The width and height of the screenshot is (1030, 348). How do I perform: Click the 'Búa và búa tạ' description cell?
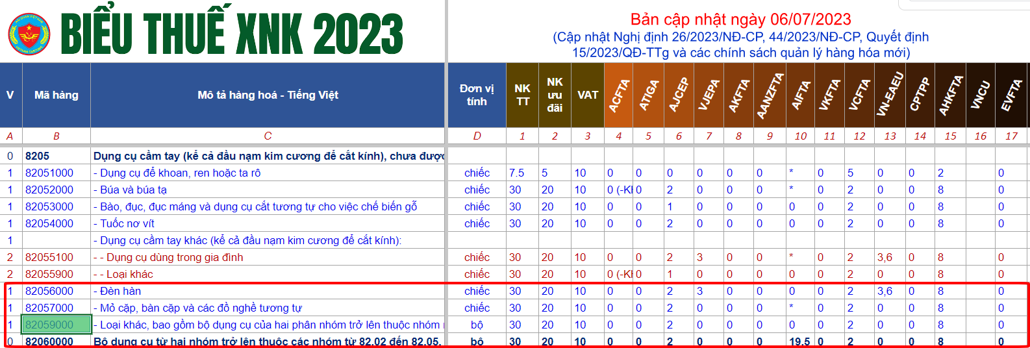133,190
